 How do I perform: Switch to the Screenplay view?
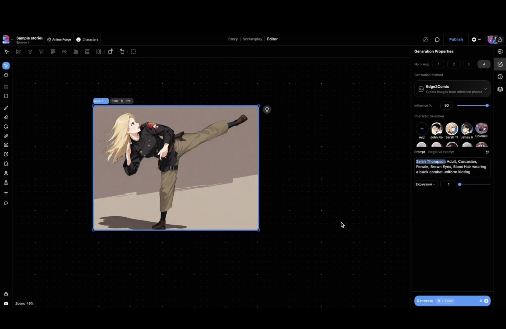tap(252, 39)
